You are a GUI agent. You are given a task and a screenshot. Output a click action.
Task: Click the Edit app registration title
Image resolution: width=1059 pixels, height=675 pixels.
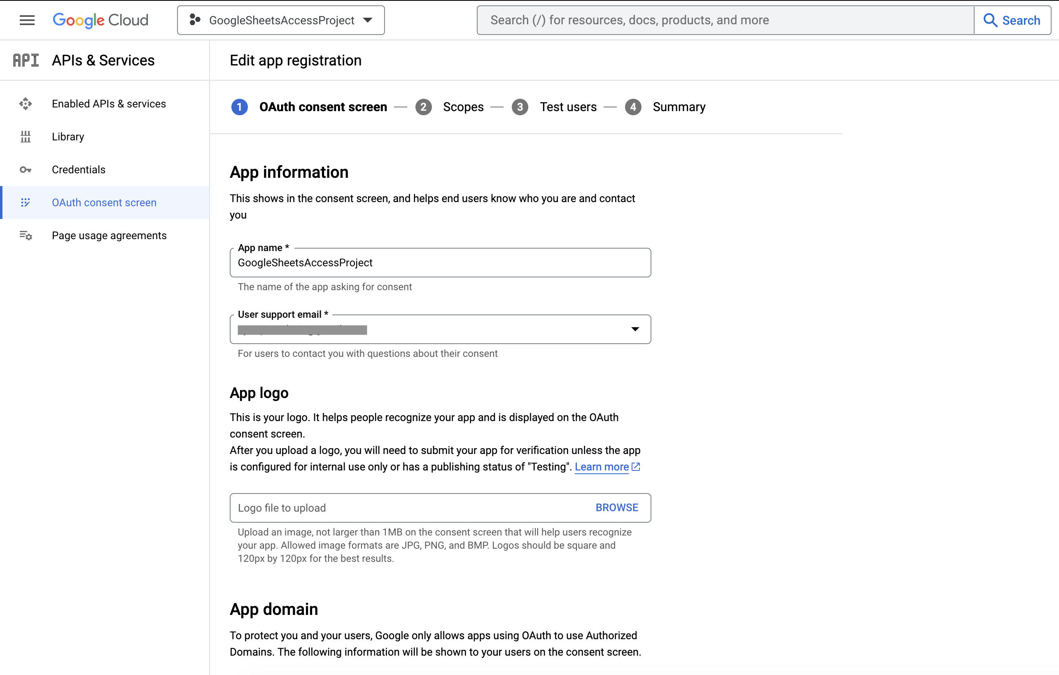tap(296, 60)
